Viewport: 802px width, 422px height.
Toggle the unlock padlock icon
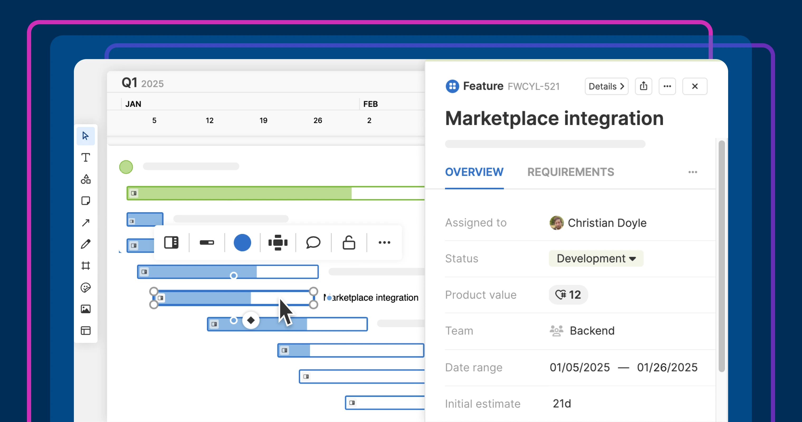tap(349, 242)
